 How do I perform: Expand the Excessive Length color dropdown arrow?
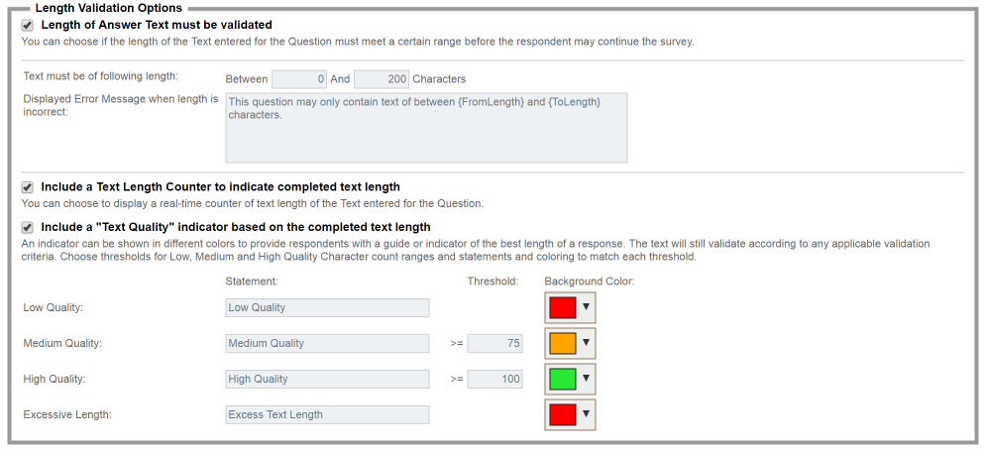pyautogui.click(x=586, y=414)
